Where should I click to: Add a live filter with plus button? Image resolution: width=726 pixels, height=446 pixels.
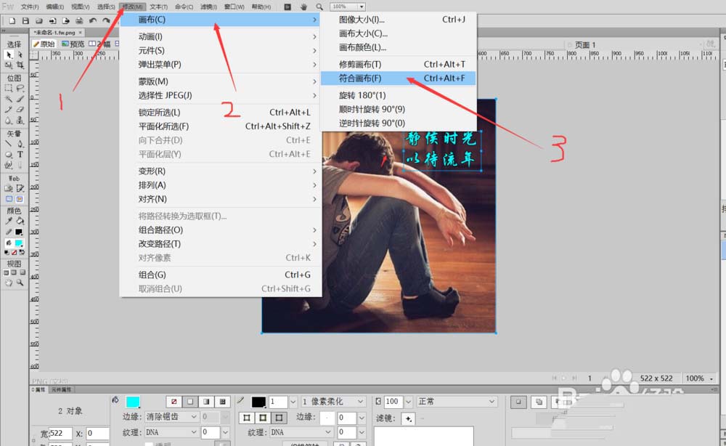408,418
